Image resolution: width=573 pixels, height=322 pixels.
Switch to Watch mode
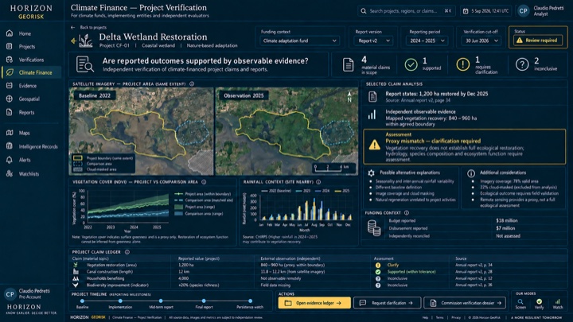click(x=558, y=304)
